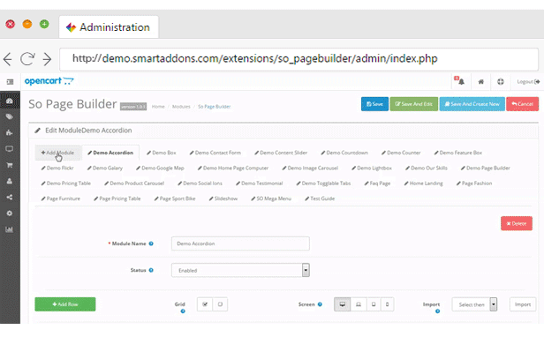Enable grid with checked grid button
The image size is (544, 337).
pyautogui.click(x=205, y=304)
